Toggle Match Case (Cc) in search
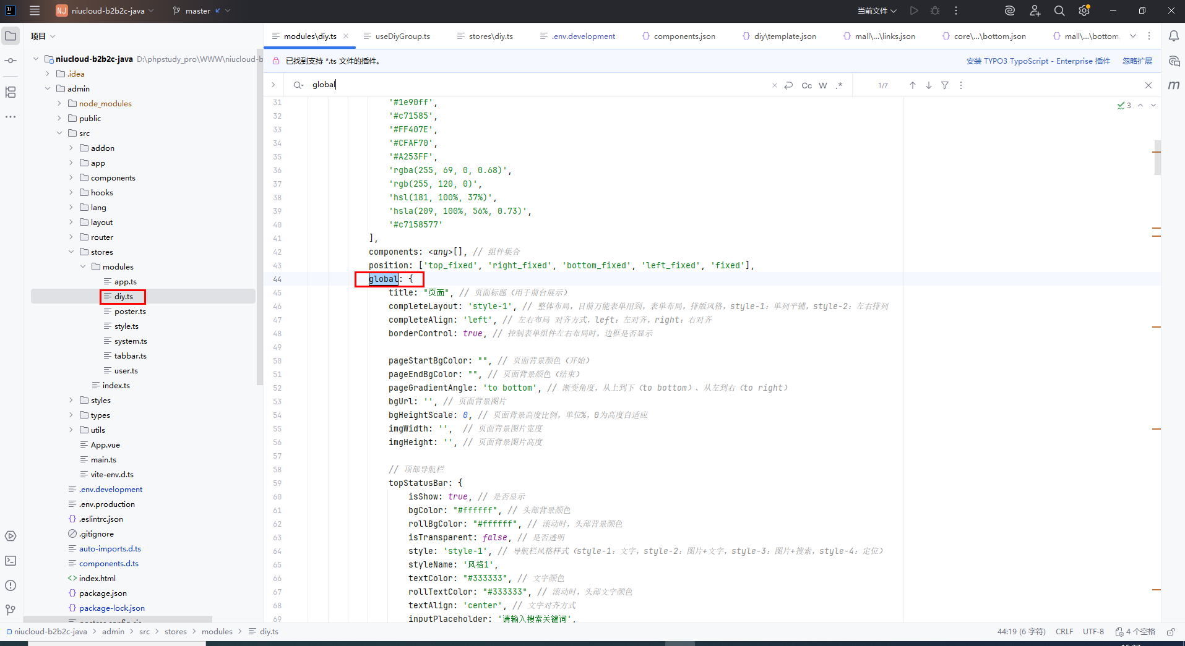 (x=806, y=85)
